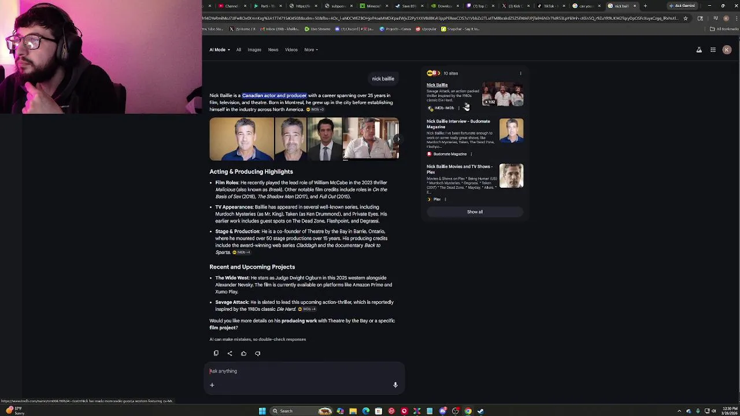
Task: Click the 'Canadian actor and producer' highlighted text
Action: [x=274, y=95]
